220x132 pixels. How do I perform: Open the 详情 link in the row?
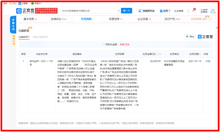[208, 61]
